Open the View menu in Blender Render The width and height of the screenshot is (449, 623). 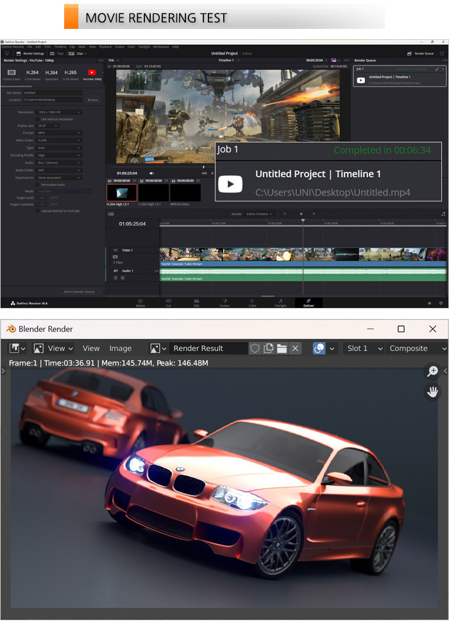[x=91, y=348]
